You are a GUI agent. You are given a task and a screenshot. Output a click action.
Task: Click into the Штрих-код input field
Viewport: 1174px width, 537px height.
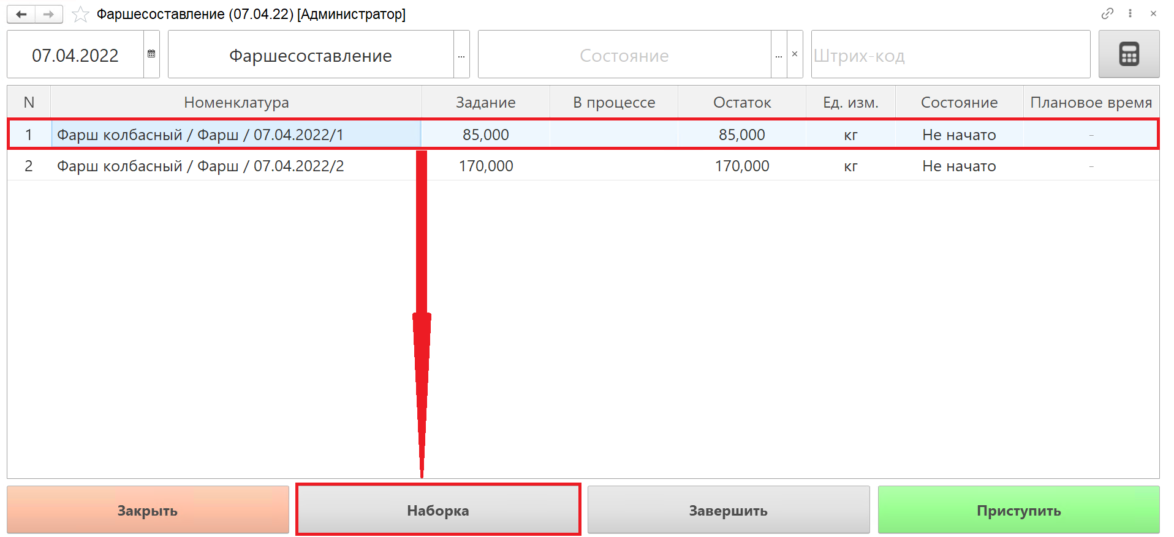pos(950,55)
